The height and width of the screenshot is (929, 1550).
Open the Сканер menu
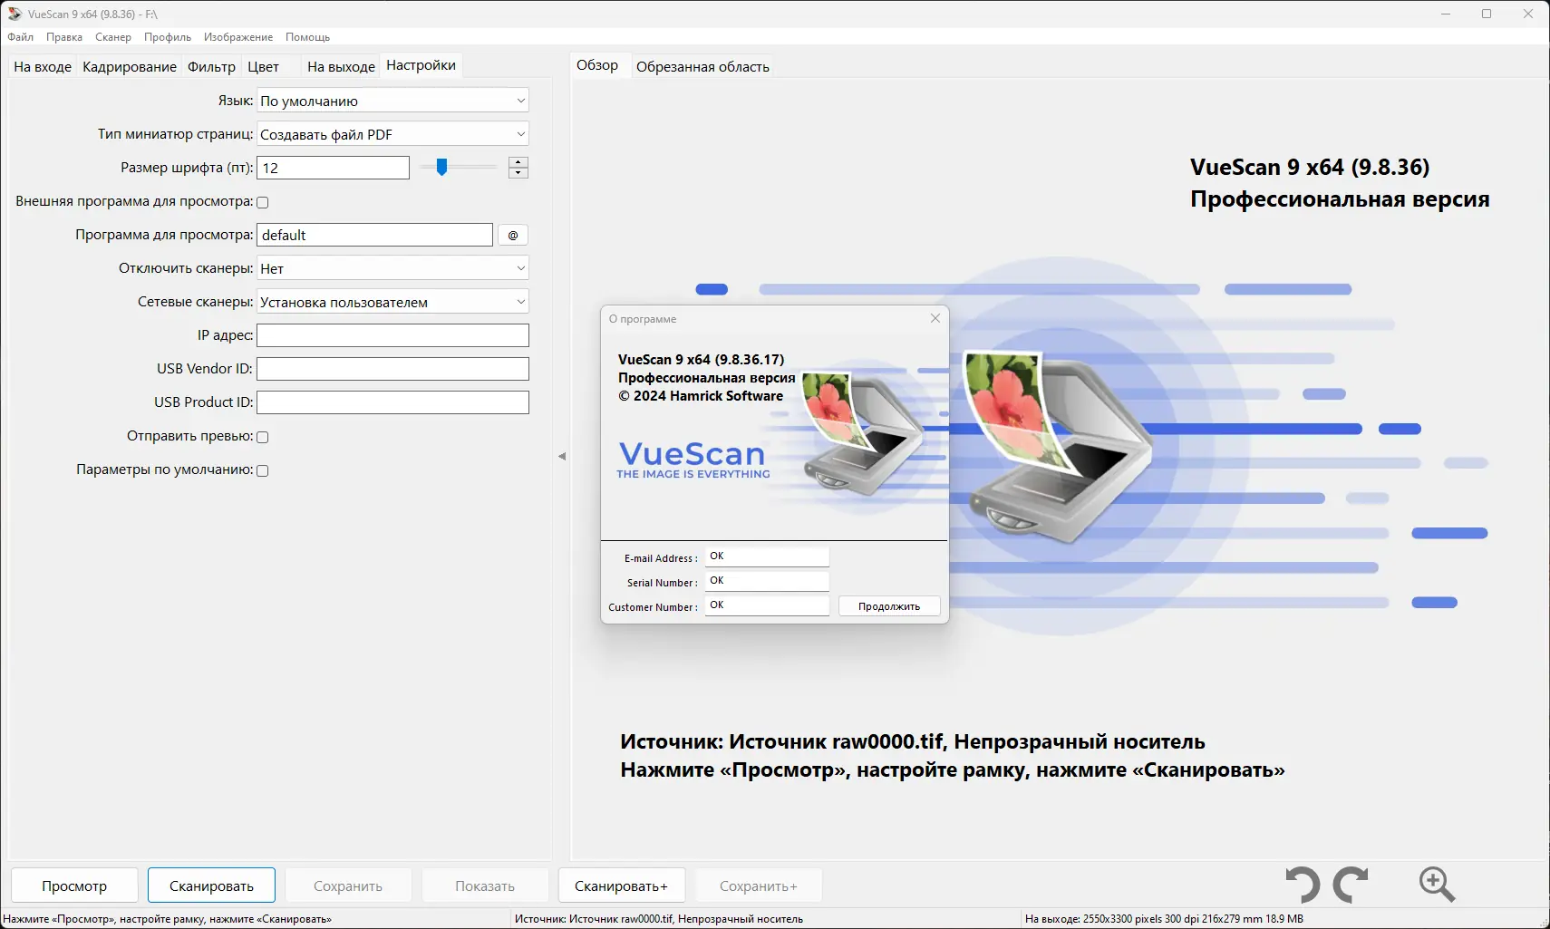click(113, 37)
